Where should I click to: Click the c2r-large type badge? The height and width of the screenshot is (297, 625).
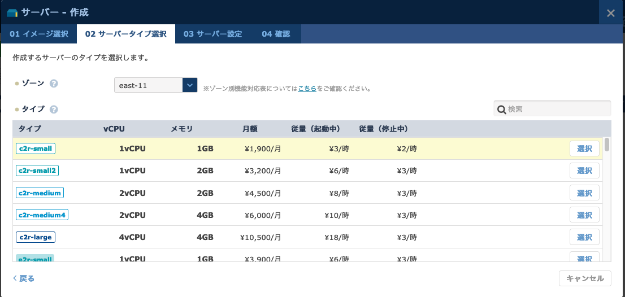coord(36,237)
